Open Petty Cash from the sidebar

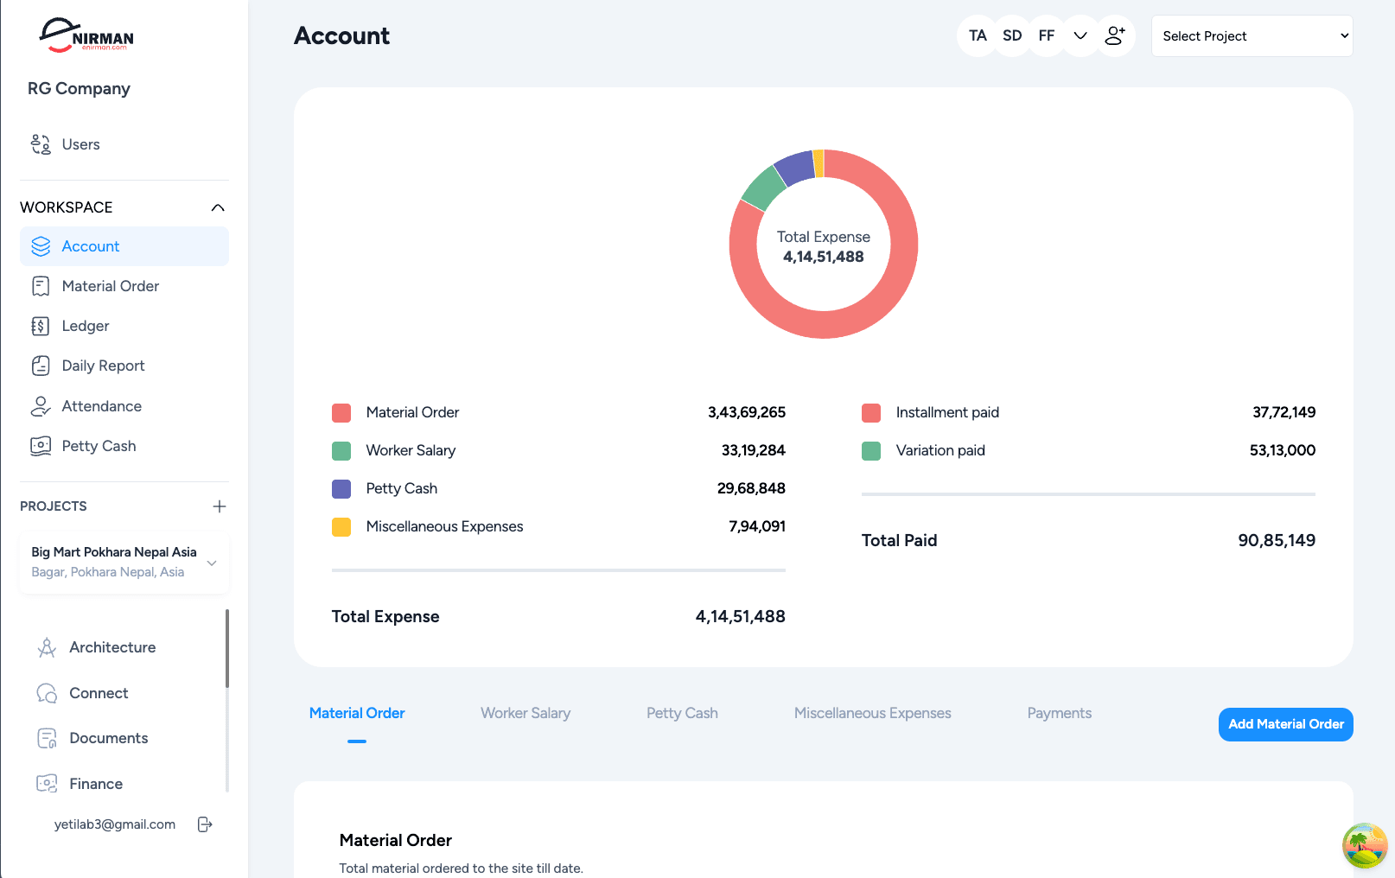pyautogui.click(x=99, y=446)
